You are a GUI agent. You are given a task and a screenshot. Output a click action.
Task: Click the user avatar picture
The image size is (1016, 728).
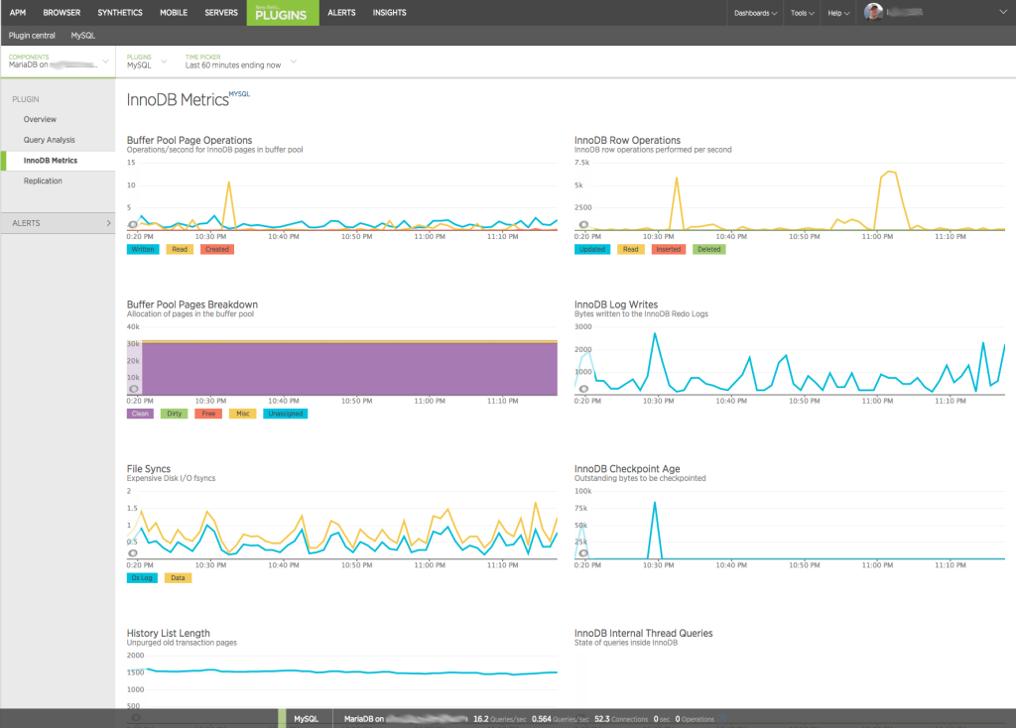point(873,12)
